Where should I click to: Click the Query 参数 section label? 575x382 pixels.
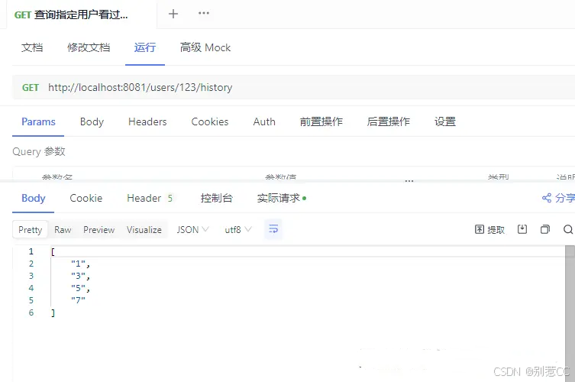tap(39, 151)
